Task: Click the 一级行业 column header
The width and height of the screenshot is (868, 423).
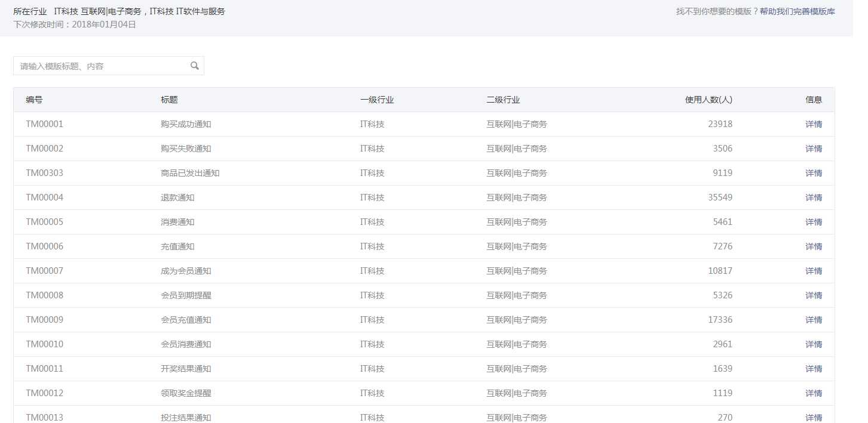Action: point(377,100)
